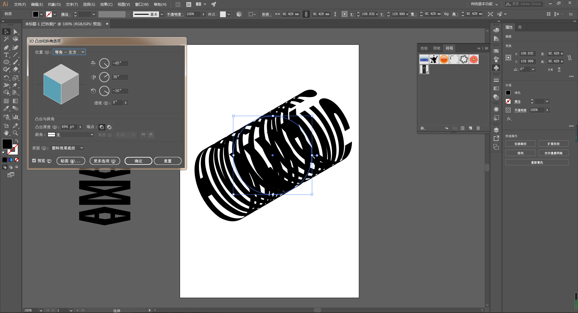Select the Hand tool

coord(6,133)
